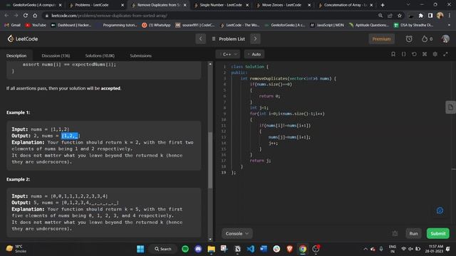The height and width of the screenshot is (256, 456).
Task: Open the editor settings gear
Action: click(435, 54)
